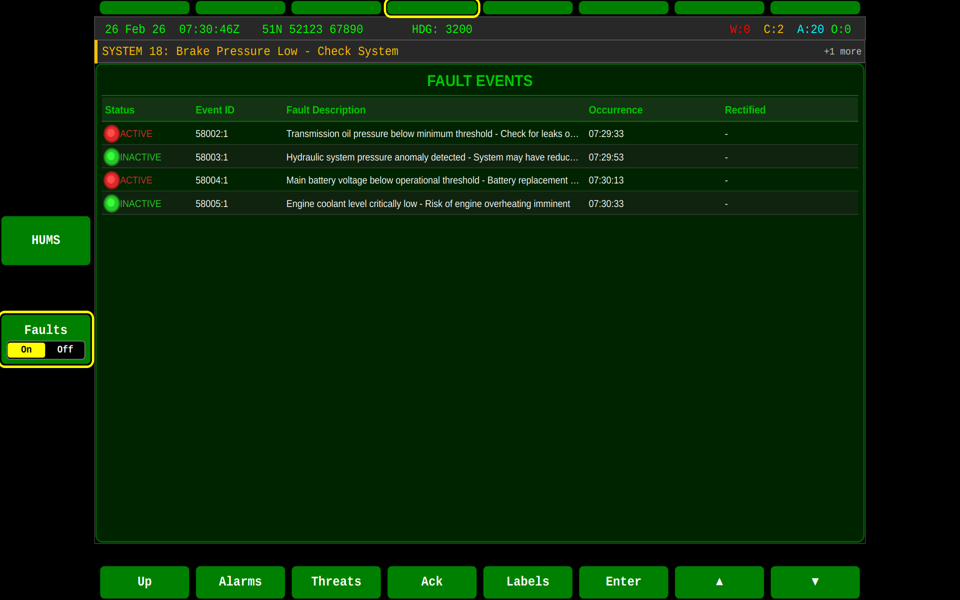Open the Alarms page
This screenshot has height=600, width=960.
pyautogui.click(x=240, y=581)
